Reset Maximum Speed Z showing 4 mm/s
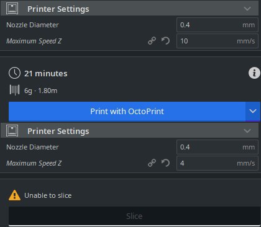The width and height of the screenshot is (261, 227). 165,163
